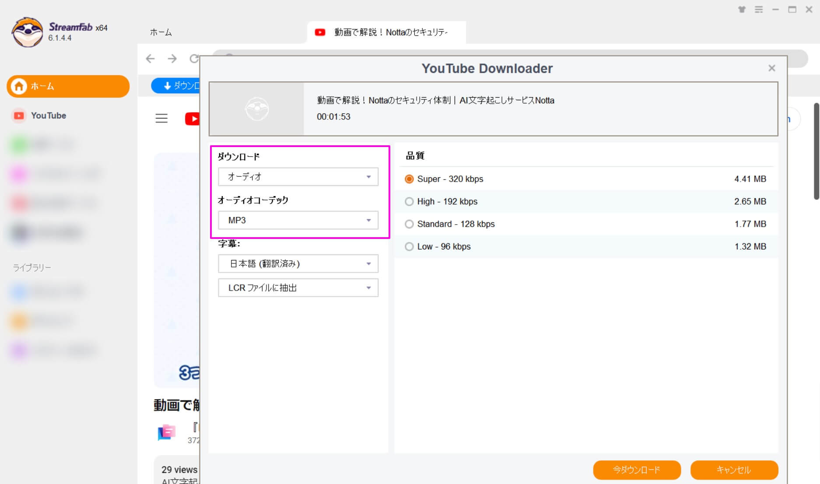The image size is (820, 484).
Task: Open the title bar menu icon
Action: 759,9
